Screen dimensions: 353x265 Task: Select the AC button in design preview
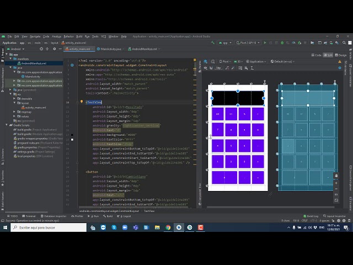point(218,114)
